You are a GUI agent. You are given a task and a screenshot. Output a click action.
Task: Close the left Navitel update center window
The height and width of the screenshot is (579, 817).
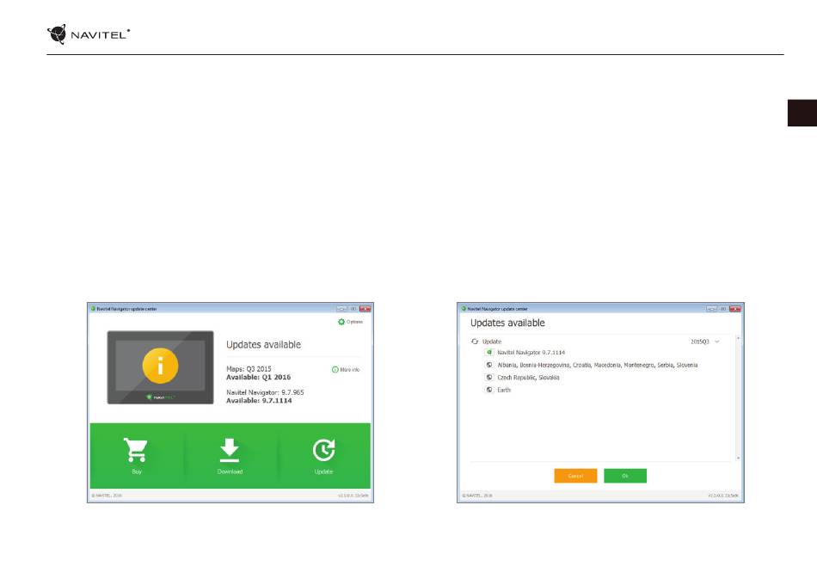click(x=365, y=309)
